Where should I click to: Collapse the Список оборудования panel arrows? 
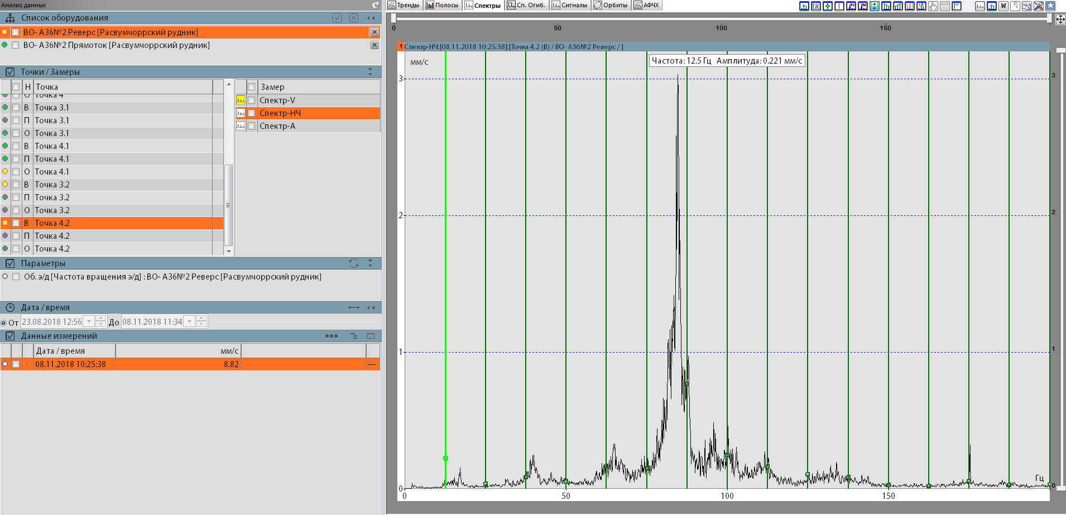click(371, 18)
